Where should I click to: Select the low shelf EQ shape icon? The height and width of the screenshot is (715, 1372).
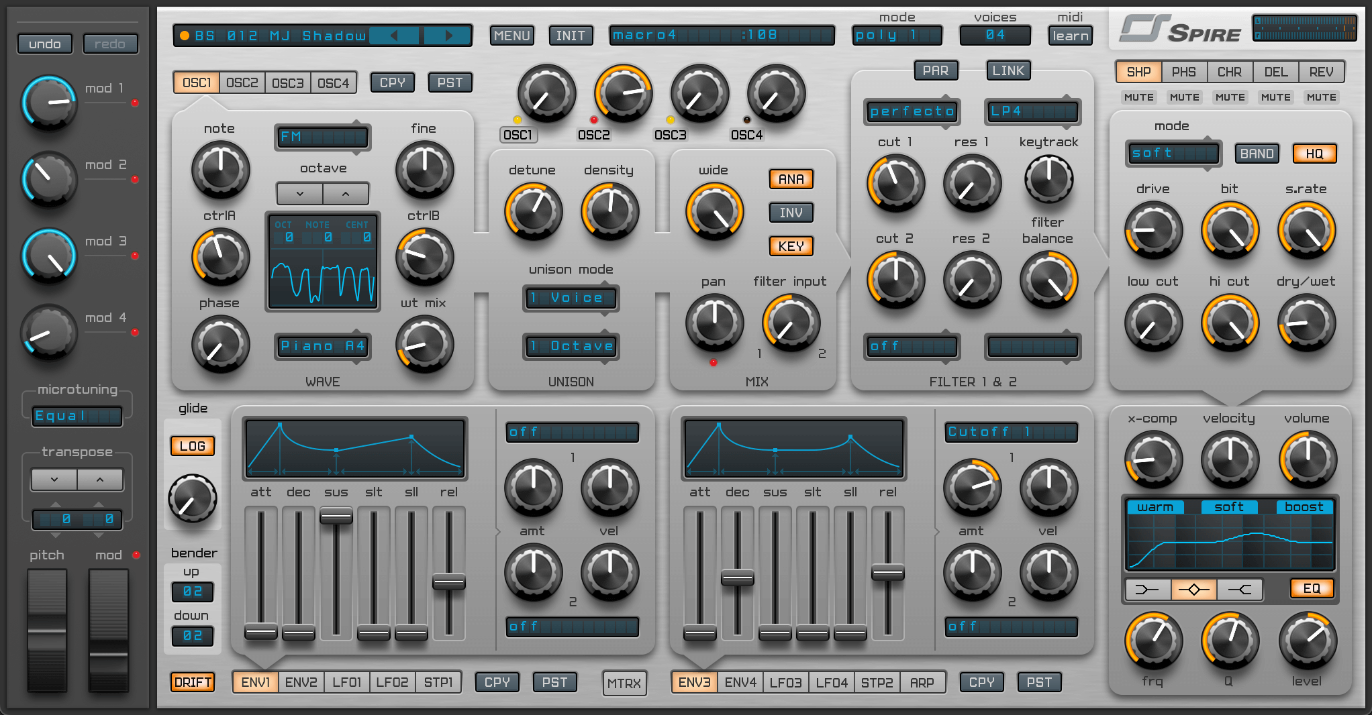[1147, 590]
